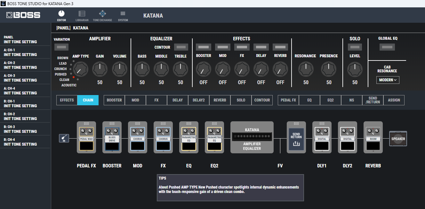Open the Tone Exchange icon
Screen dimensions: 425x209
click(102, 16)
